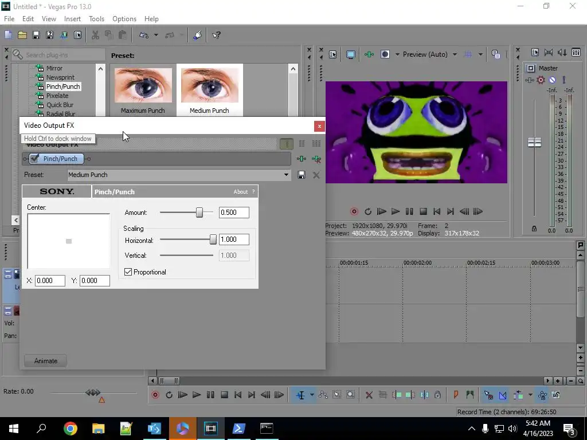Screen dimensions: 587x440
Task: Open Project Video Properties icon in preview
Action: (333, 54)
